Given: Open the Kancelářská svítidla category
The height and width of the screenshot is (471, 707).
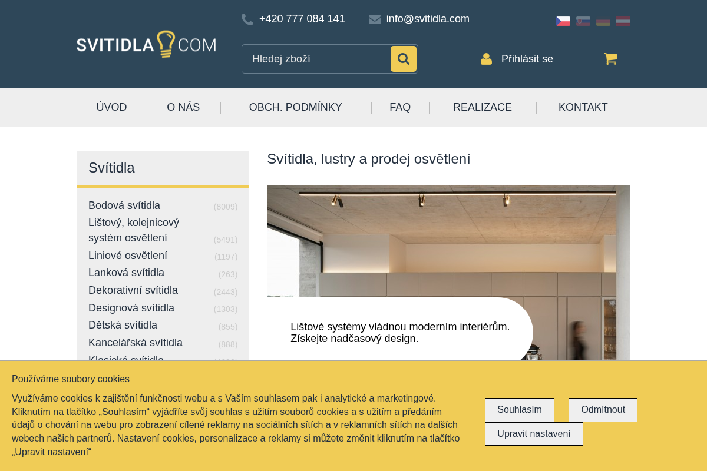Looking at the screenshot, I should (x=136, y=343).
